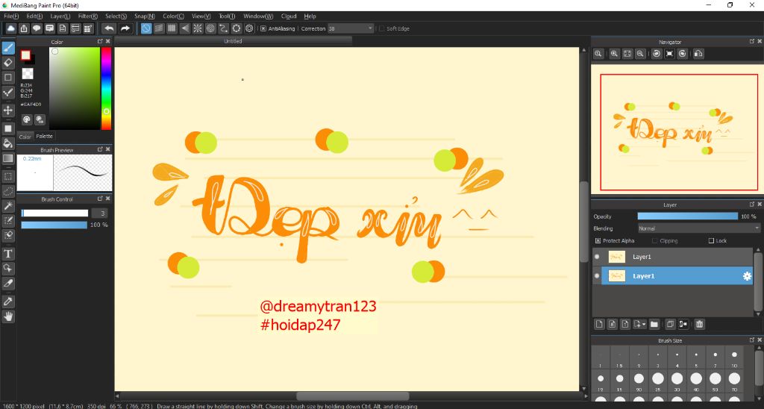The image size is (764, 409).
Task: Zoom in with the Navigator magnifier plus
Action: pos(615,54)
